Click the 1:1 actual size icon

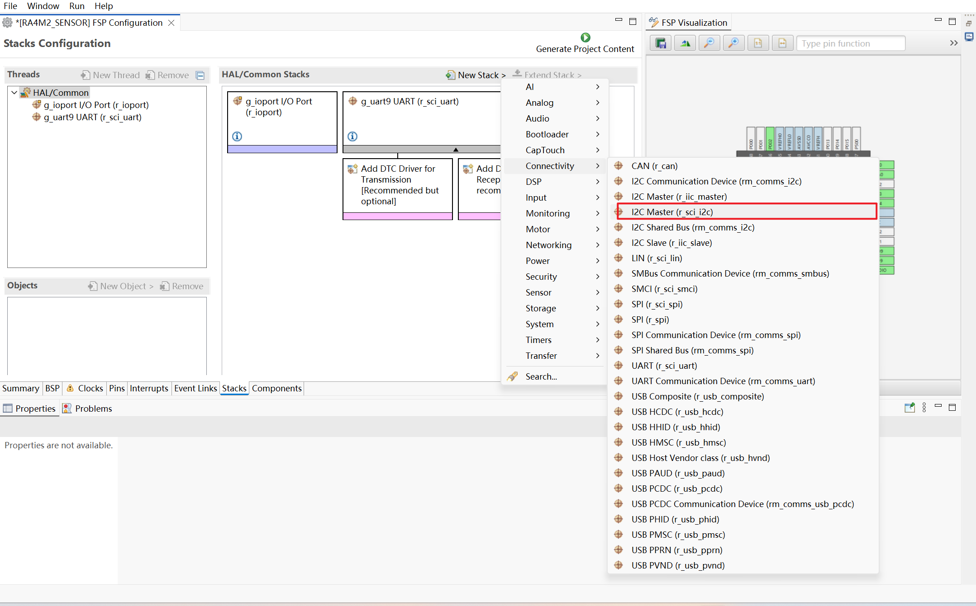[x=758, y=43]
